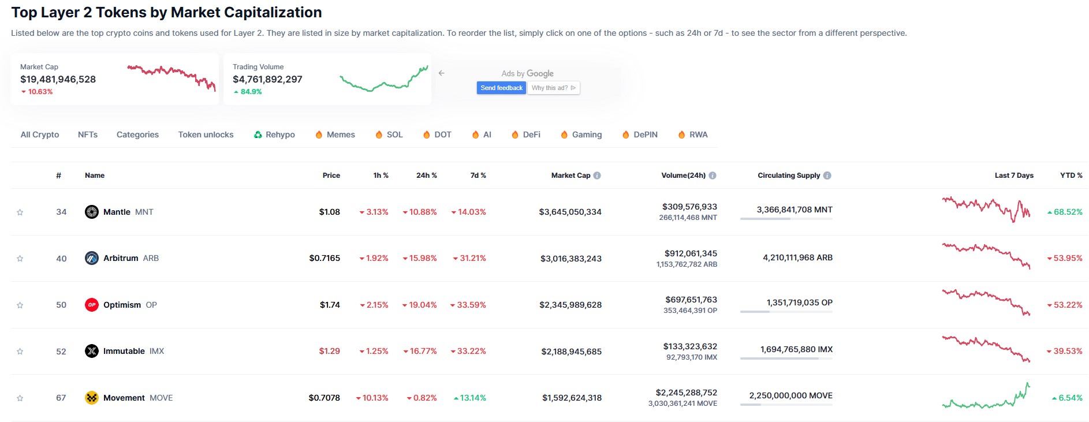This screenshot has width=1089, height=422.
Task: Open the Immutable IMX coin page
Action: [x=133, y=351]
